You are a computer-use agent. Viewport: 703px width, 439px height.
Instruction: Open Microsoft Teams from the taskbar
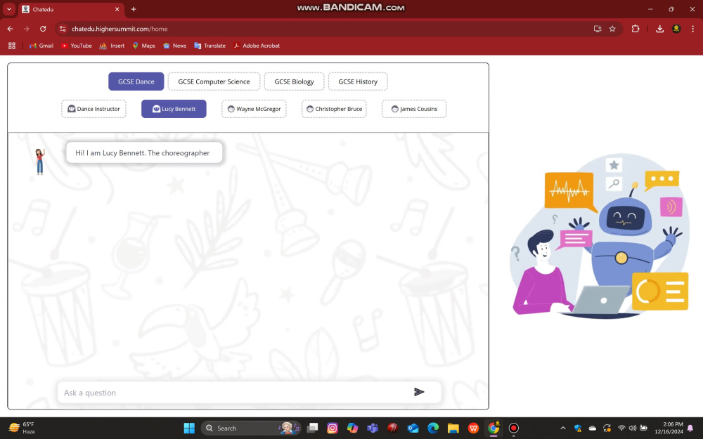[373, 428]
